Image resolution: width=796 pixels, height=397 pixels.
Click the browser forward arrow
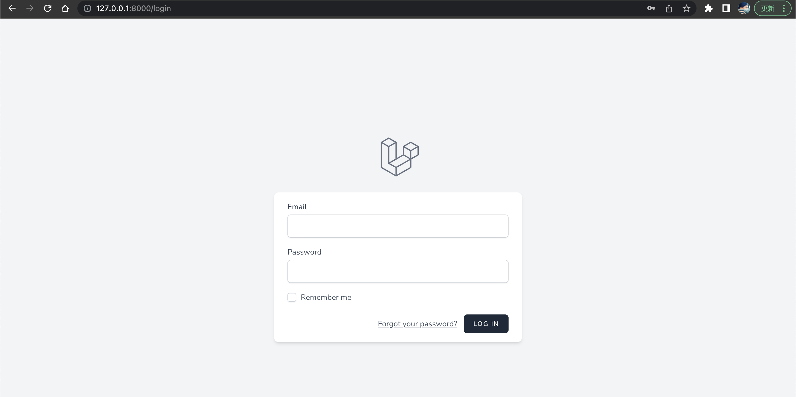[30, 8]
